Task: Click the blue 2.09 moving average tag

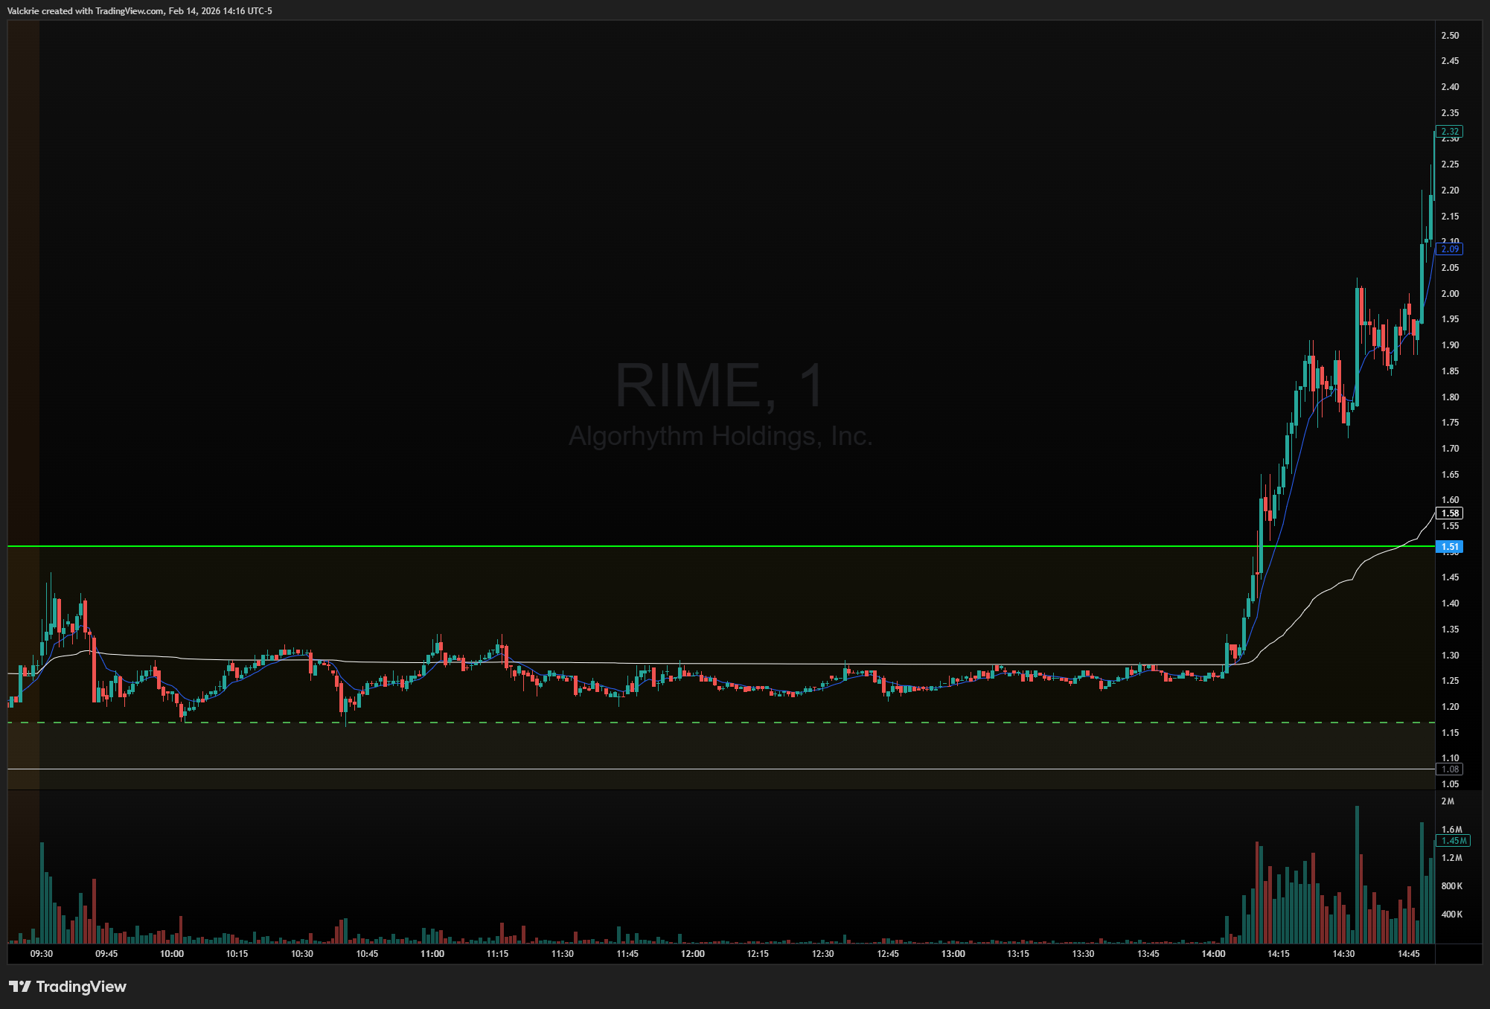Action: pyautogui.click(x=1449, y=249)
